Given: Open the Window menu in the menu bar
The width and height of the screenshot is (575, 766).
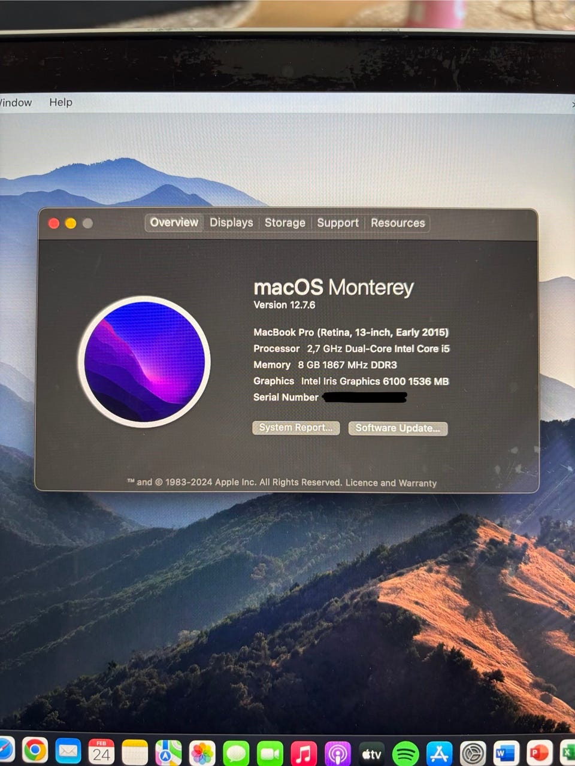Looking at the screenshot, I should pos(16,102).
